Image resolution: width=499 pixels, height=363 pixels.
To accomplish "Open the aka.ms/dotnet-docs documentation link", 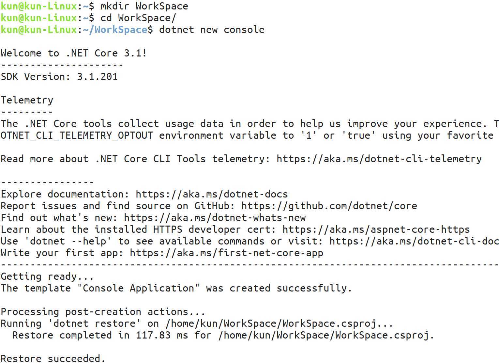I will pyautogui.click(x=212, y=194).
